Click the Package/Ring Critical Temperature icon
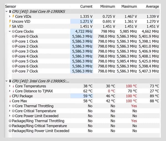The width and height of the screenshot is (166, 141). 10,126
